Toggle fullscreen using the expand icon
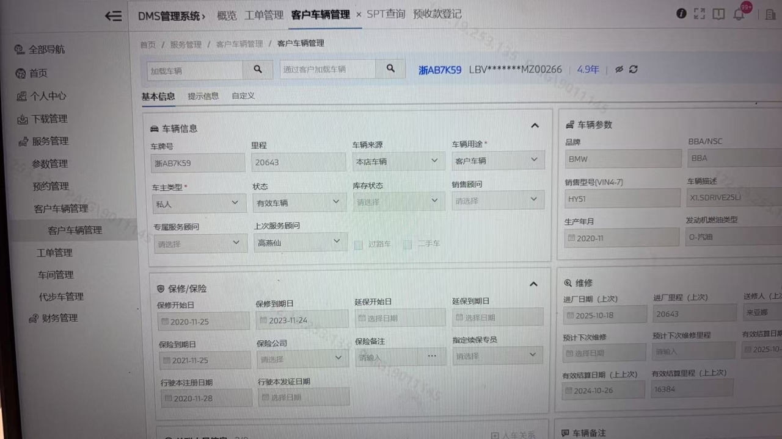Viewport: 782px width, 439px height. pyautogui.click(x=700, y=14)
